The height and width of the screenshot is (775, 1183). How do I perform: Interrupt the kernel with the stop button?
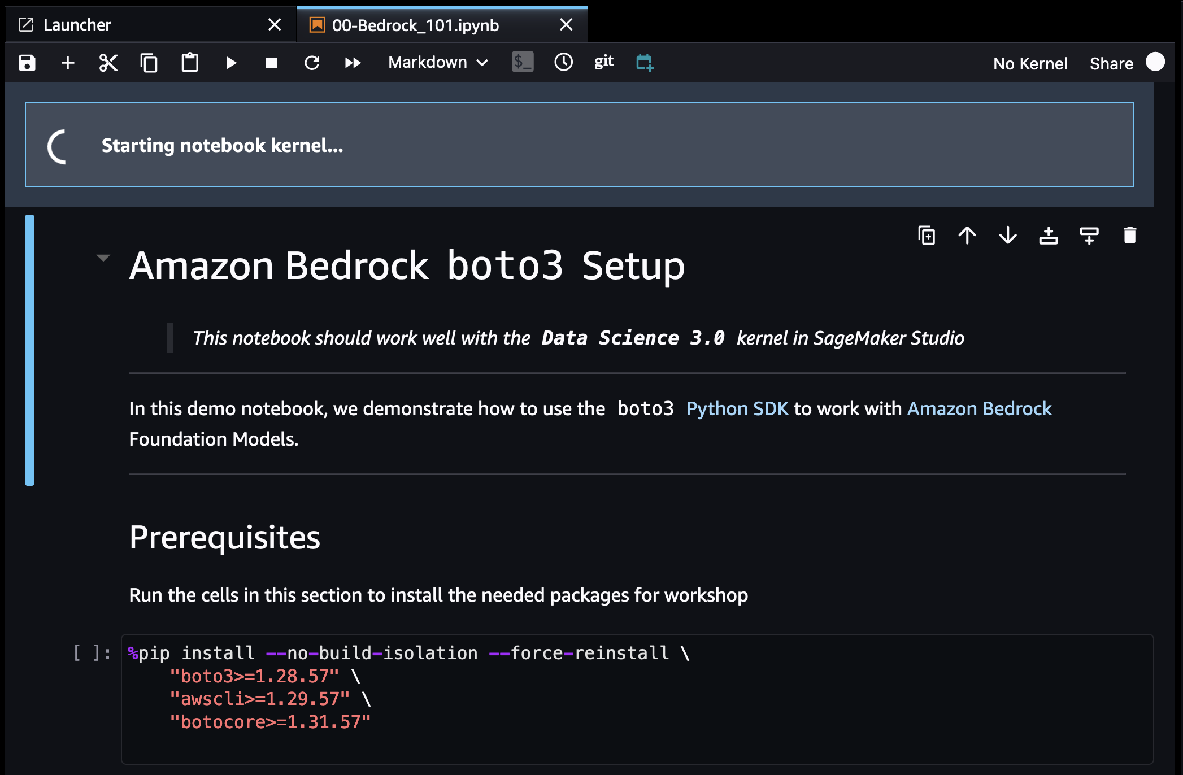[271, 63]
